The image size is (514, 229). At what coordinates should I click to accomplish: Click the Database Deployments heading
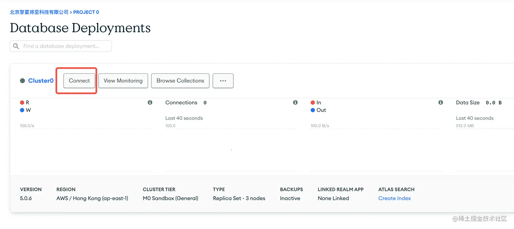click(80, 28)
